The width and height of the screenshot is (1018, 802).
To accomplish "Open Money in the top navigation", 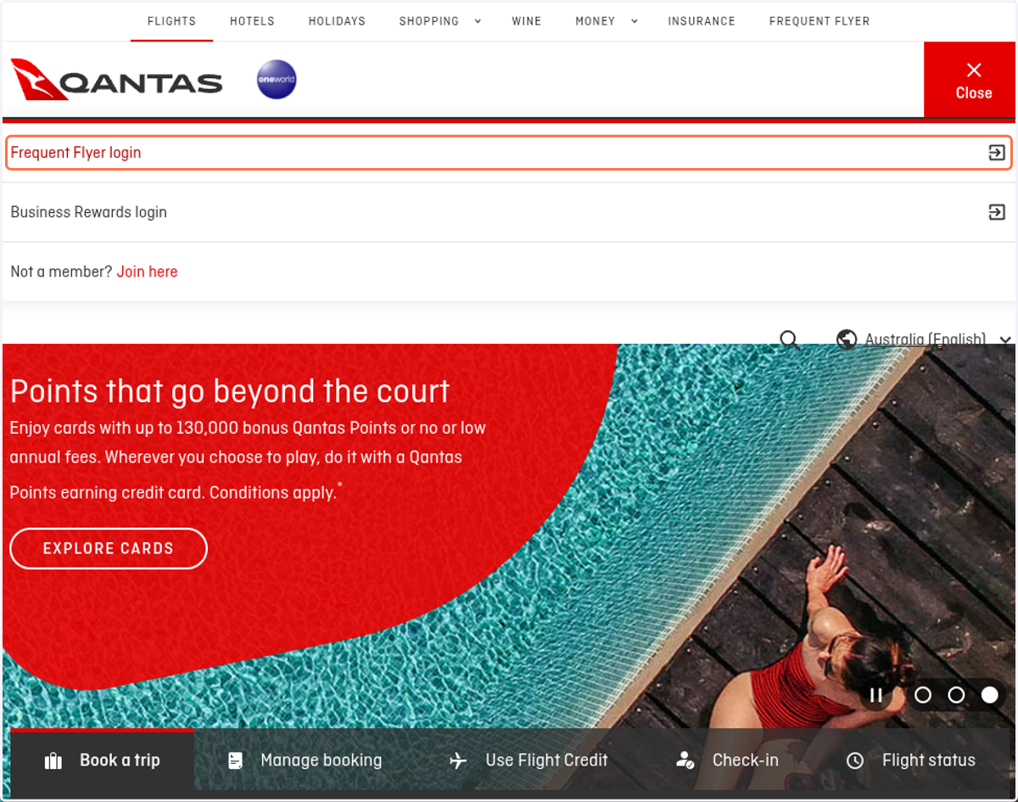I will tap(596, 21).
